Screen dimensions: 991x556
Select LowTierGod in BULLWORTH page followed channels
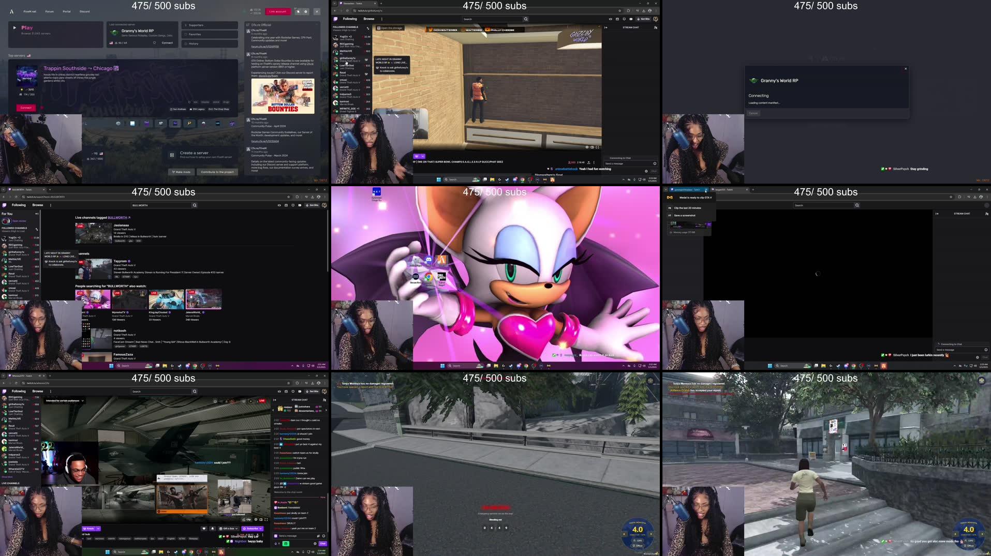coord(21,267)
